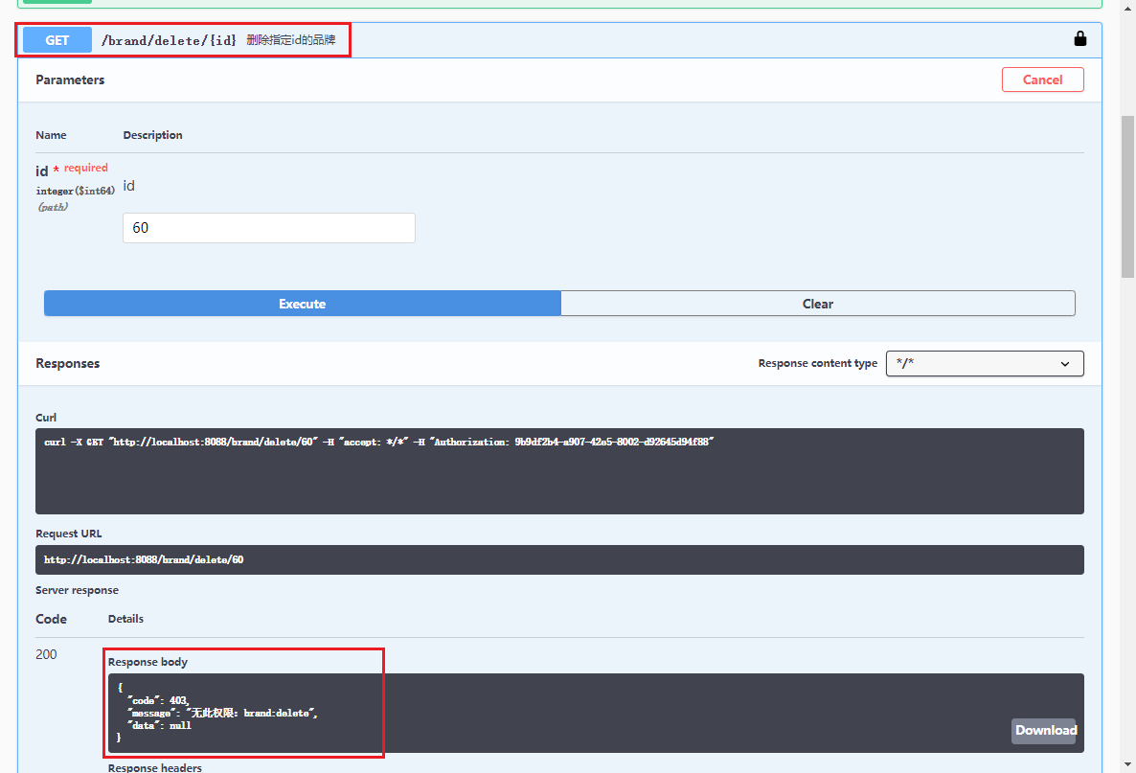Image resolution: width=1136 pixels, height=773 pixels.
Task: Click the 删除指定id的品牌 endpoint description
Action: 290,40
